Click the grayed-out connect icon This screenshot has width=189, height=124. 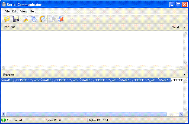click(x=53, y=19)
